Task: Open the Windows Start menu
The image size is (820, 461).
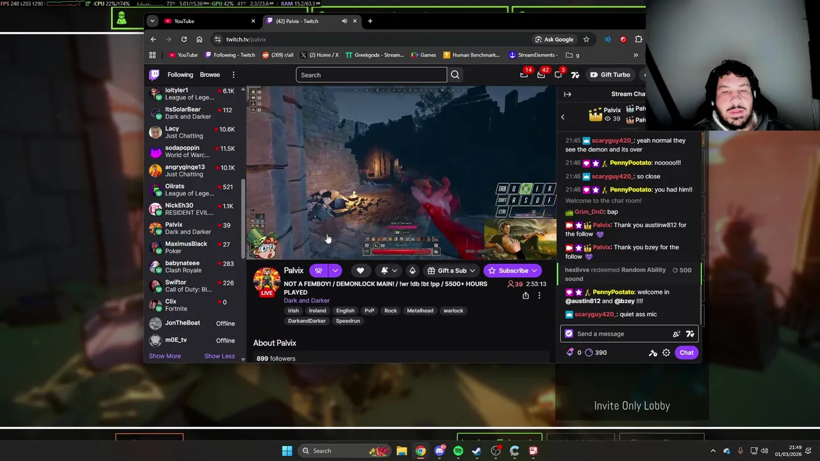Action: pyautogui.click(x=287, y=451)
